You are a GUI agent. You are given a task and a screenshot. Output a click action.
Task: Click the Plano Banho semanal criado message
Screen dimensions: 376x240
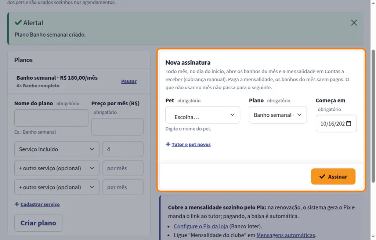50,34
